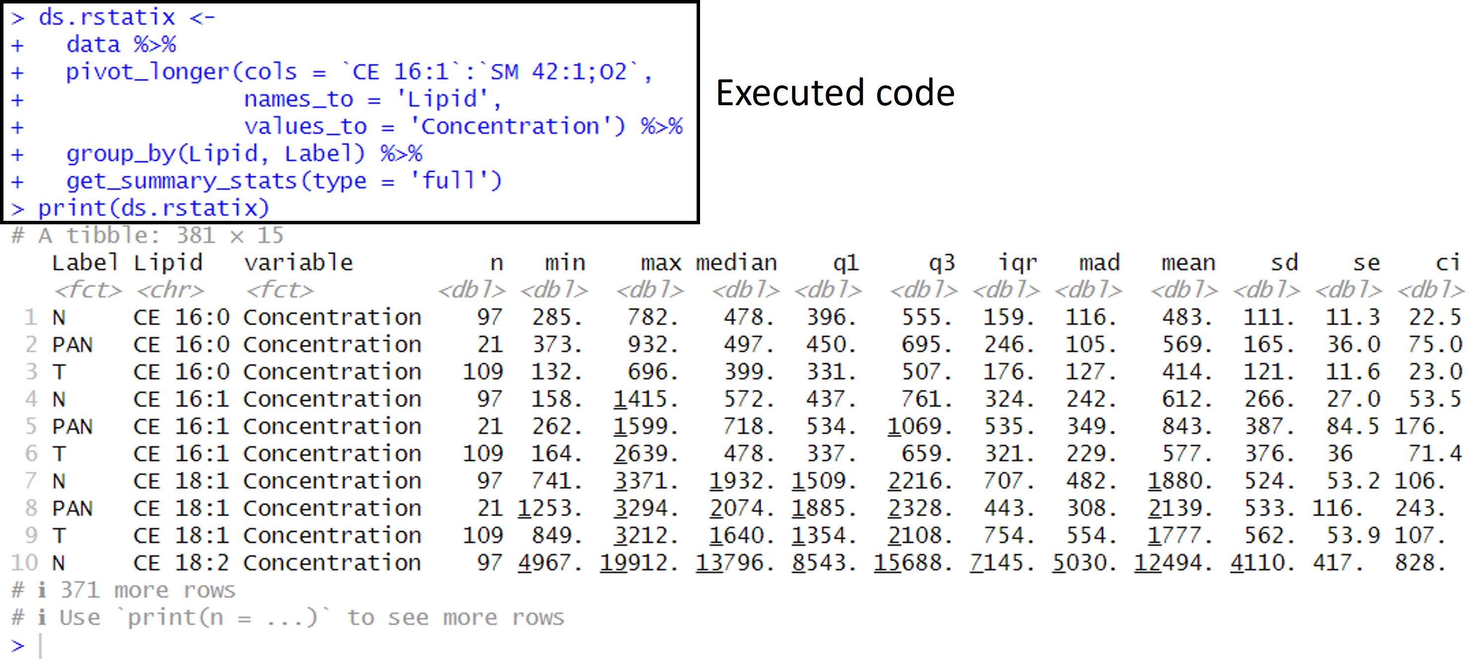Click mean value '2139.'
This screenshot has height=659, width=1484.
[1180, 508]
